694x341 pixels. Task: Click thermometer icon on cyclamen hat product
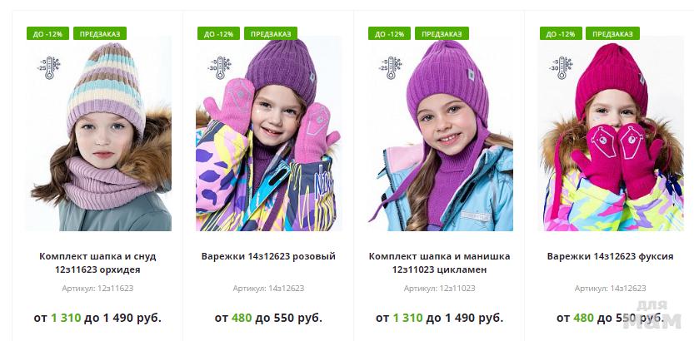tap(391, 67)
